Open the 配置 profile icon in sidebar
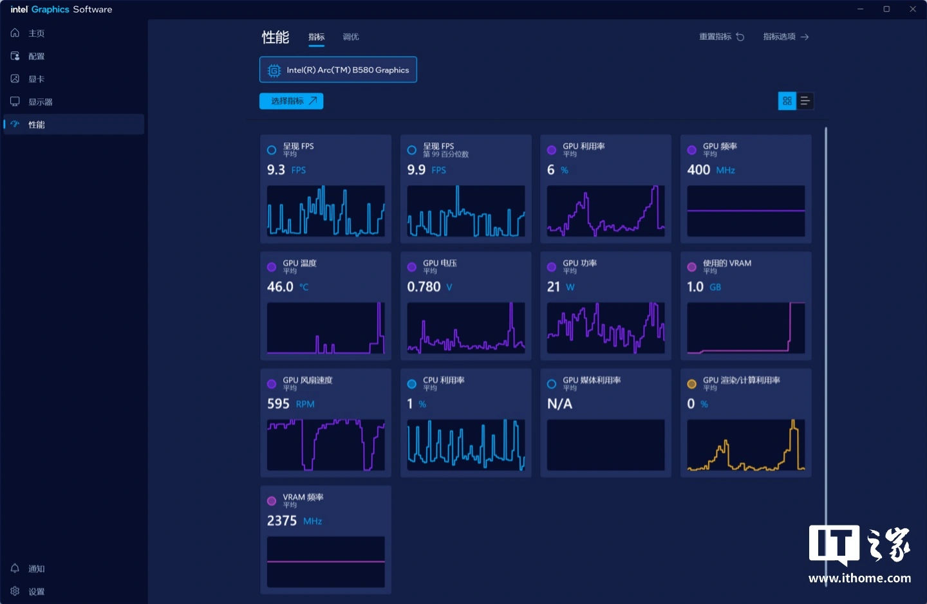 tap(15, 56)
